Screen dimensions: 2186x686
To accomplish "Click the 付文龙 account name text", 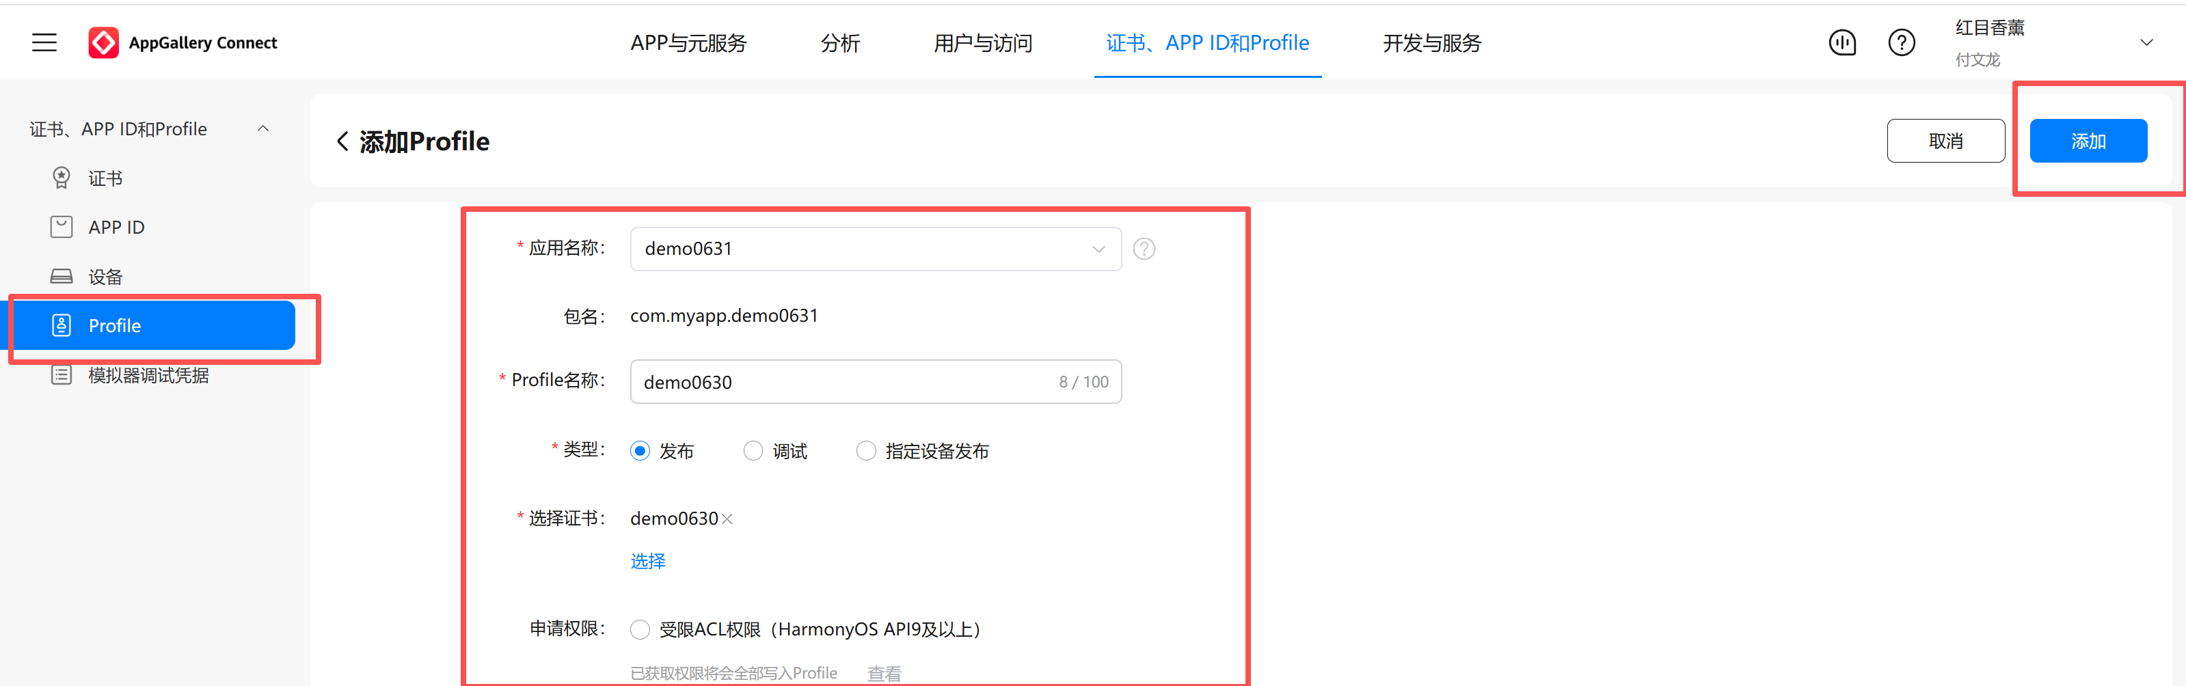I will coord(1978,59).
